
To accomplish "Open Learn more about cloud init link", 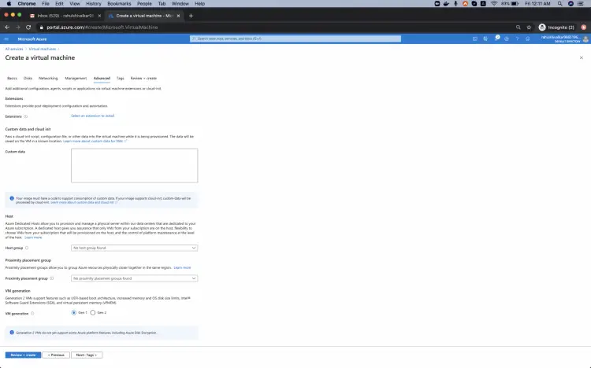I will point(84,202).
